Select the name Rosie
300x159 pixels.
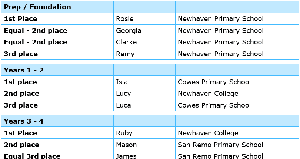(x=125, y=19)
